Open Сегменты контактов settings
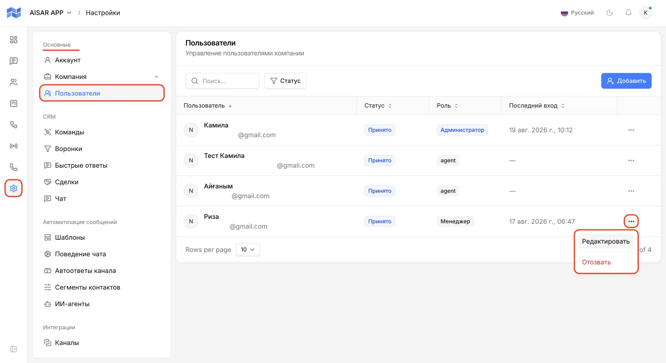This screenshot has height=363, width=666. (x=102, y=287)
